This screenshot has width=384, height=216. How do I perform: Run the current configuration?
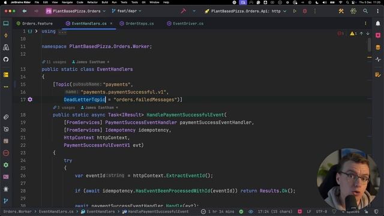(x=295, y=11)
